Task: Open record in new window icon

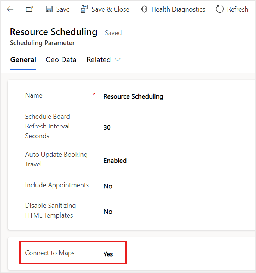Action: 29,9
